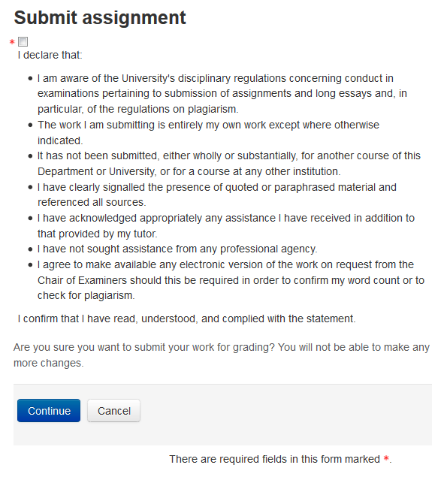Click the bullet dot before 'I have not sought'
The height and width of the screenshot is (477, 447).
click(x=30, y=249)
